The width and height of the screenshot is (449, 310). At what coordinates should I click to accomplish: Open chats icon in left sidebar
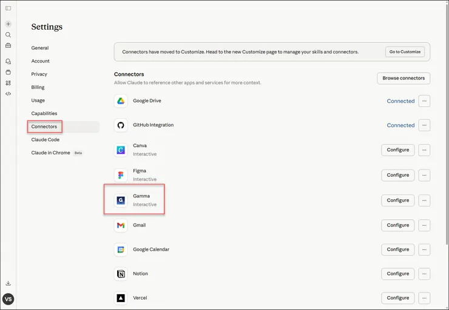tap(8, 61)
